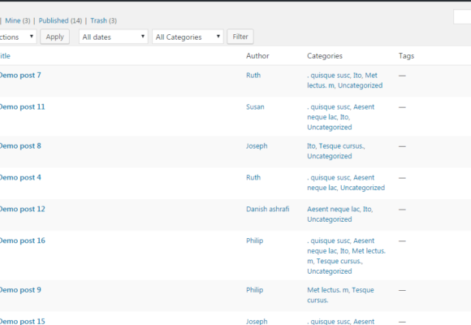Filter by author Susan
This screenshot has height=325, width=471.
point(255,107)
